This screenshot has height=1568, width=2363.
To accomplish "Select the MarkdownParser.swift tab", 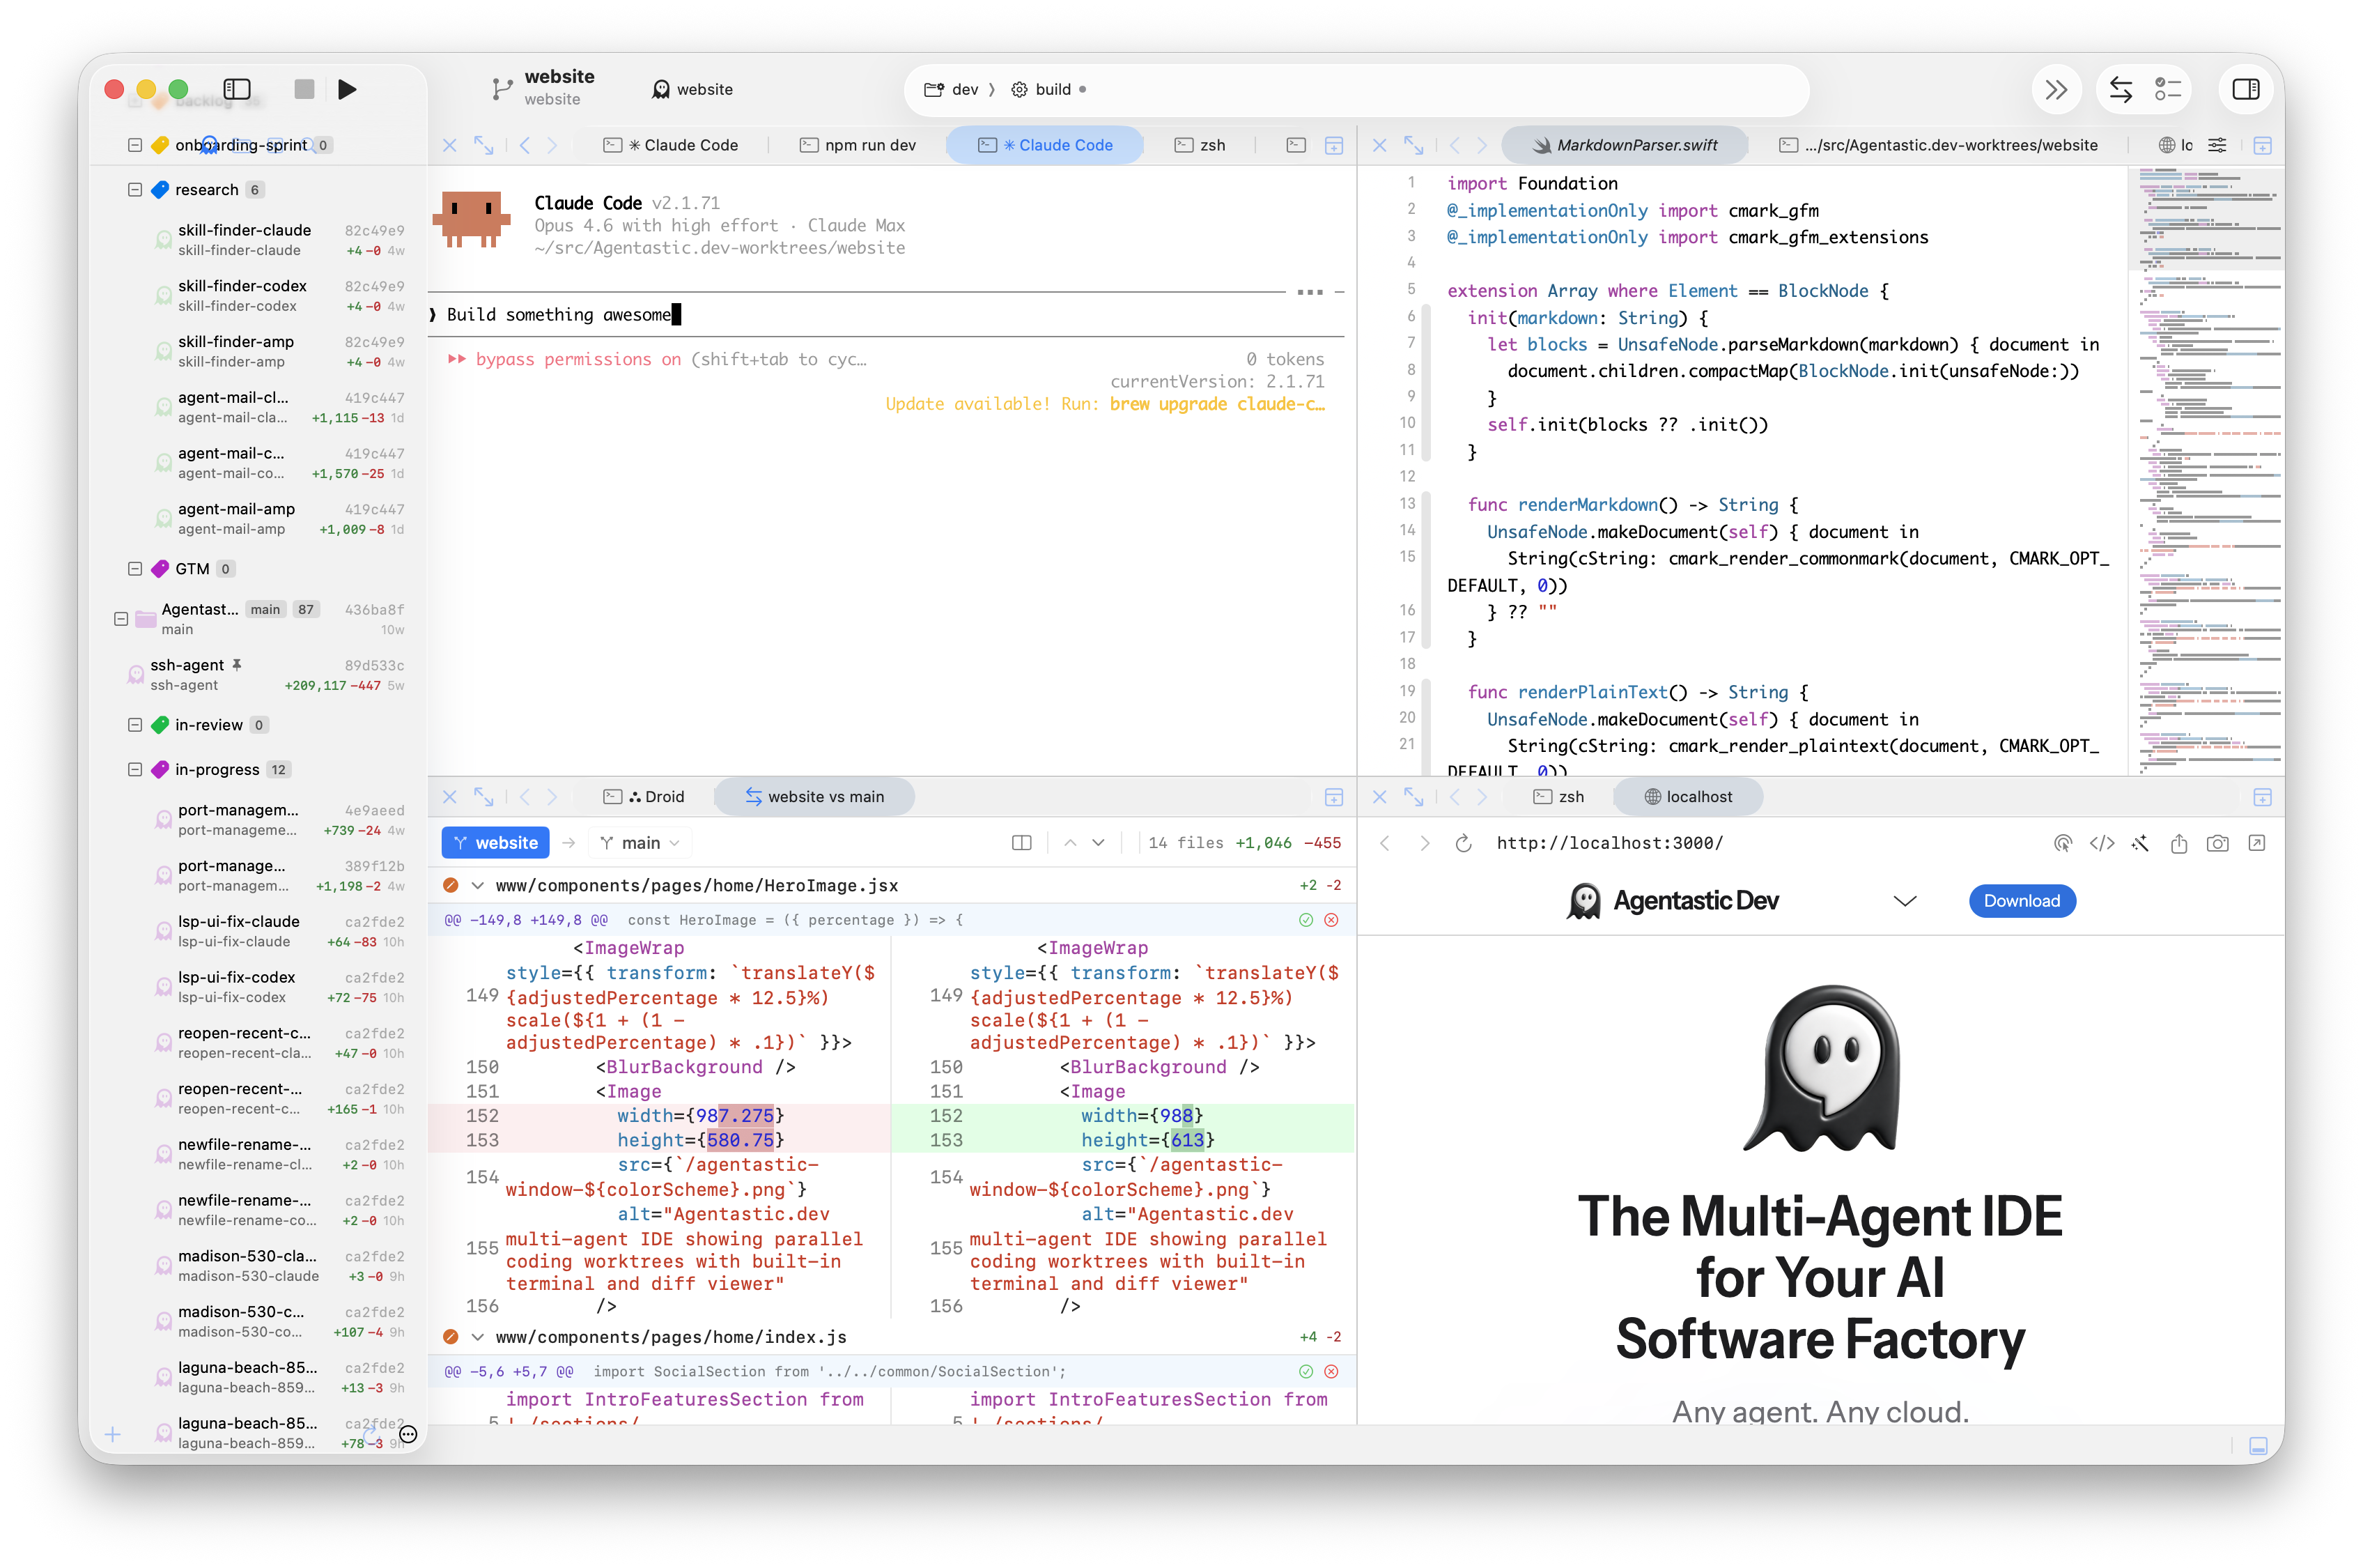I will tap(1625, 145).
